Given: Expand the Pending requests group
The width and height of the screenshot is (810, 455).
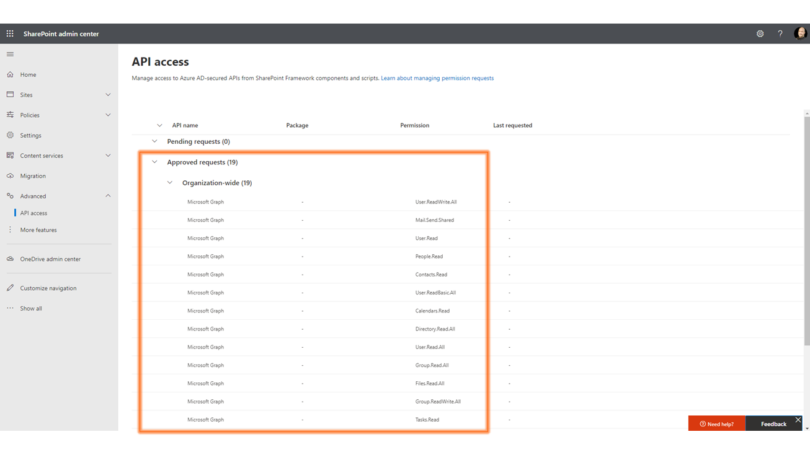Looking at the screenshot, I should (154, 142).
